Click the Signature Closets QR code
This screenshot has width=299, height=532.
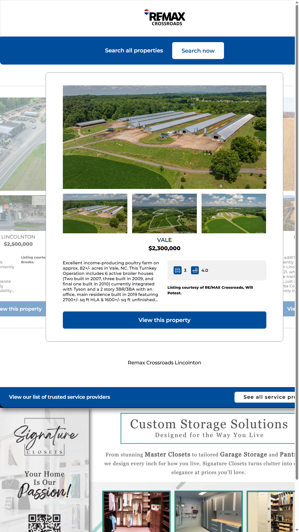(x=44, y=523)
